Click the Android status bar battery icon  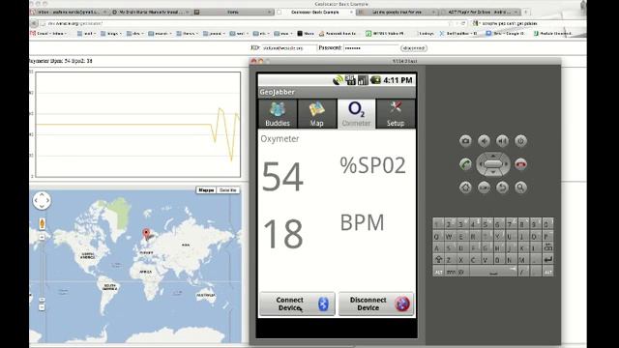click(x=375, y=80)
